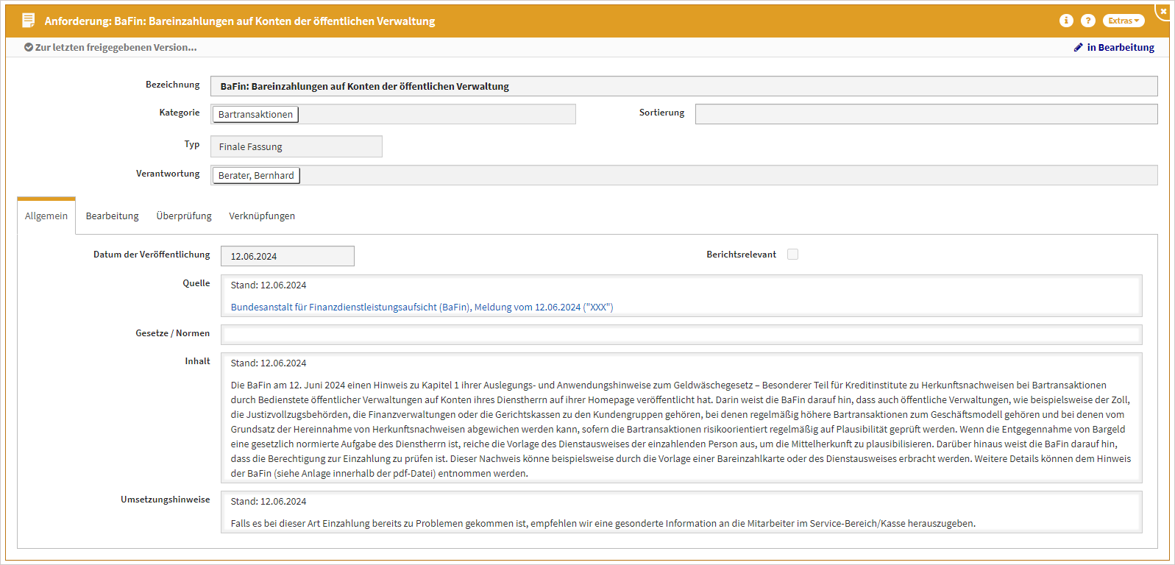
Task: Open the Typ field showing Finale Fassung
Action: tap(296, 146)
